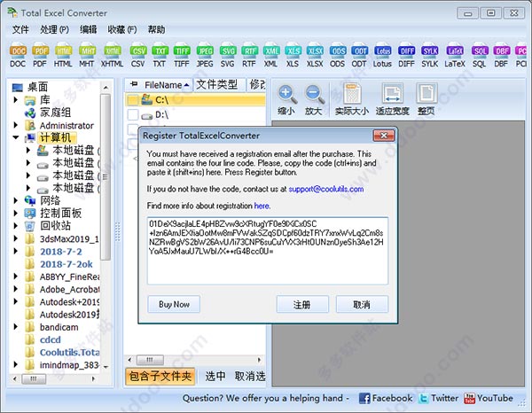Pick the XML format icon

(x=271, y=56)
